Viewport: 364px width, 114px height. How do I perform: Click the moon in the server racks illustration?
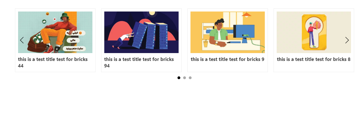[x=152, y=13]
